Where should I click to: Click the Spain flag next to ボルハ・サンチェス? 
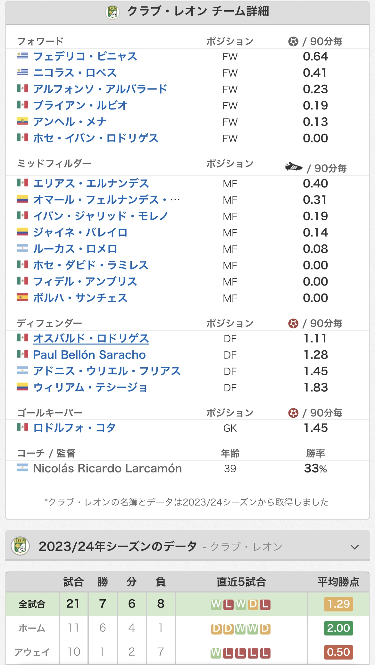(22, 297)
